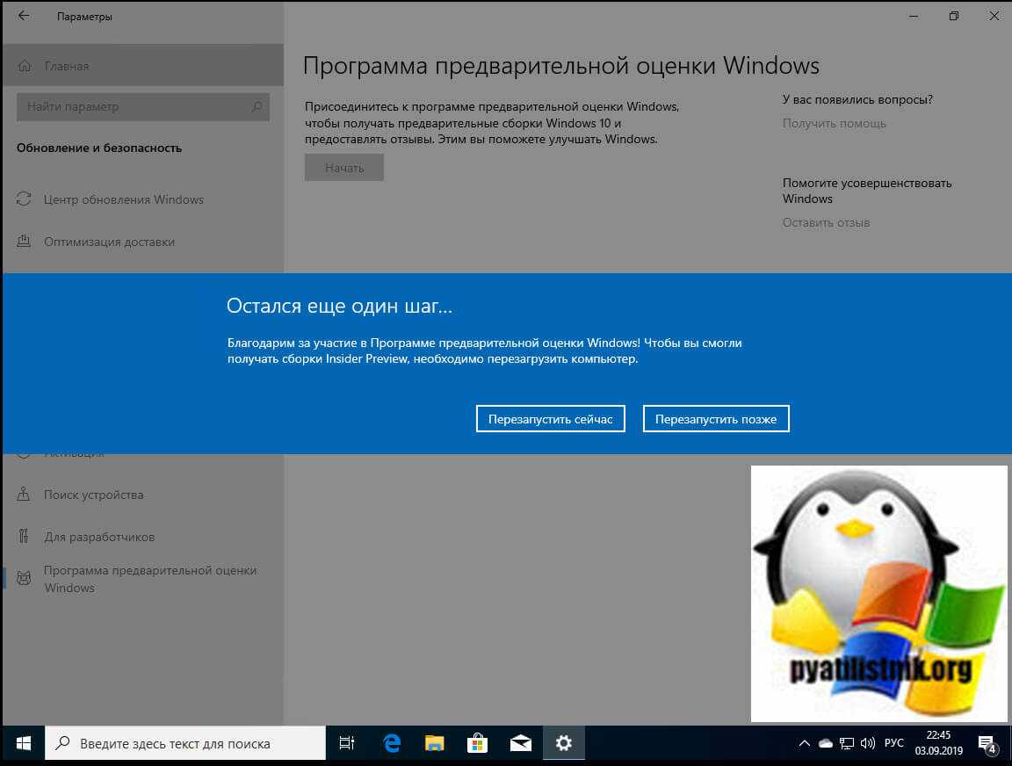Open Для разработчиков section

(x=142, y=537)
